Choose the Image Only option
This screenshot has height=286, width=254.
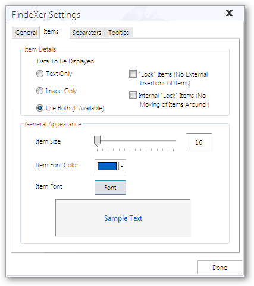click(x=40, y=91)
